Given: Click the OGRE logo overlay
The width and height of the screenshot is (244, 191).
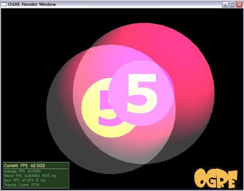Looking at the screenshot, I should point(216,178).
